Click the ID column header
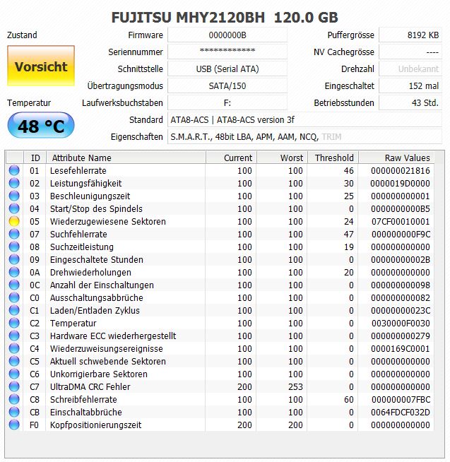The height and width of the screenshot is (462, 450). 35,158
